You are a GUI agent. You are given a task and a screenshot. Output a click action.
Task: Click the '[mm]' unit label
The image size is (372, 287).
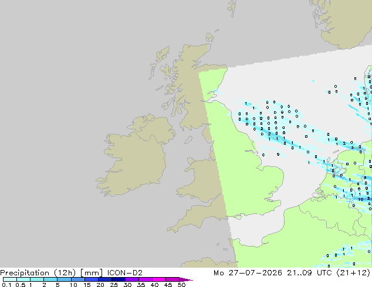[92, 273]
